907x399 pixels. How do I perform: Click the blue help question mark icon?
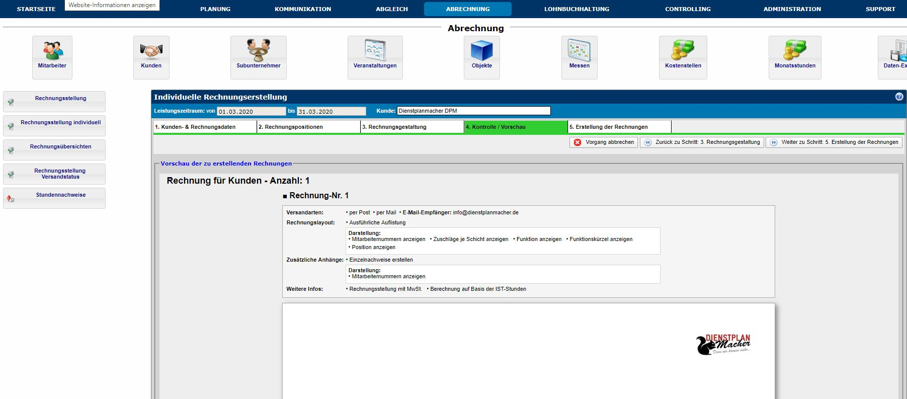pos(899,97)
